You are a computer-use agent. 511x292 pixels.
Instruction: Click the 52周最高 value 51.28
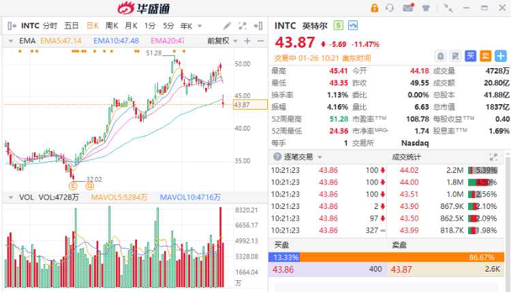coord(339,119)
